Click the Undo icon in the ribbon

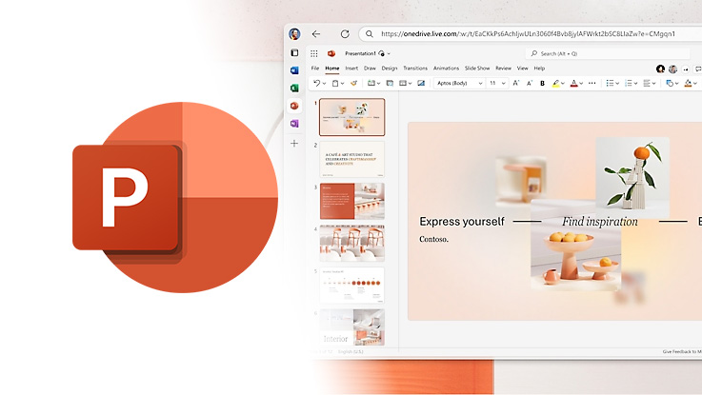[x=316, y=83]
